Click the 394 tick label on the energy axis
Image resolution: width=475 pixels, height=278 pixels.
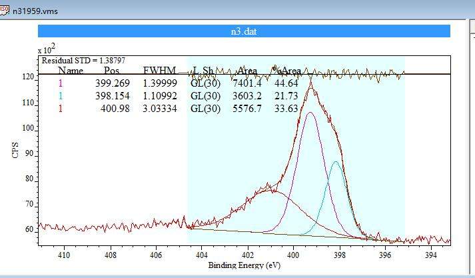coord(431,255)
